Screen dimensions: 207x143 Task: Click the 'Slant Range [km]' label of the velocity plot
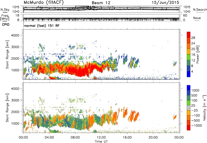pos(7,108)
